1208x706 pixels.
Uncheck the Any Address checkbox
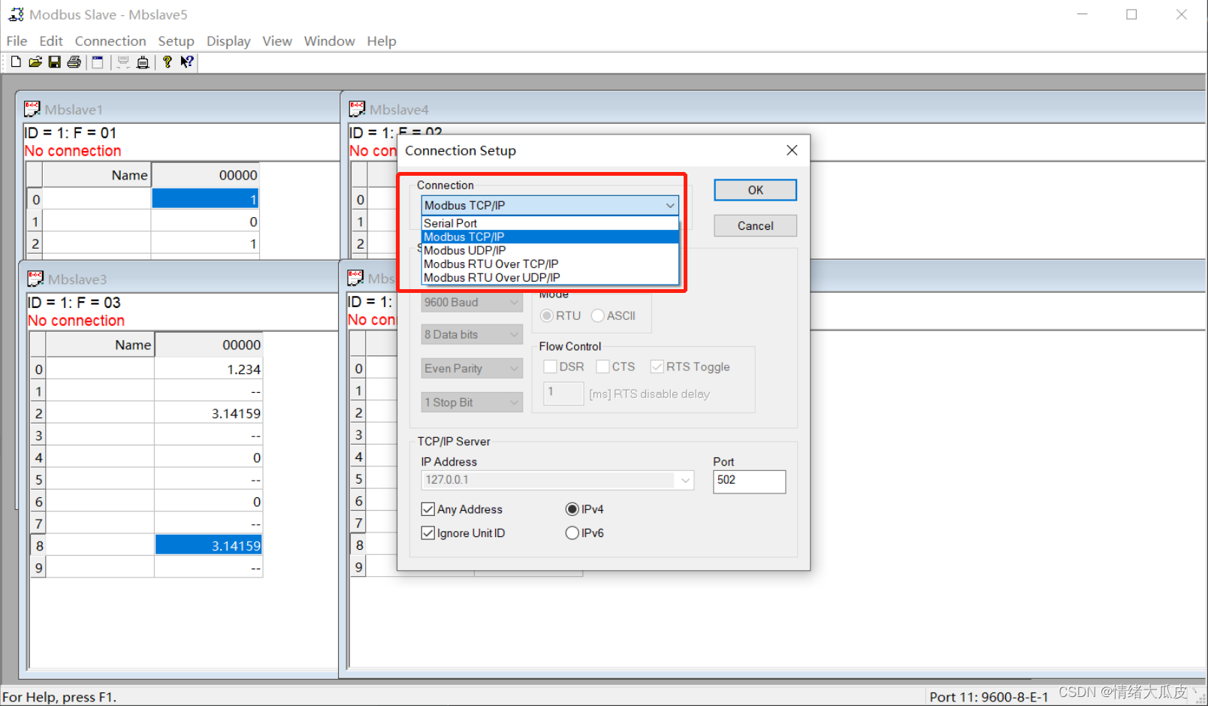click(x=428, y=509)
